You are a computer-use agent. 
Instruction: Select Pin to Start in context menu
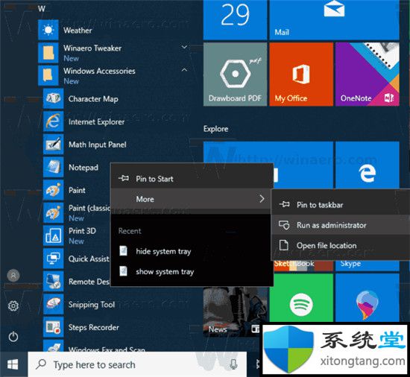tap(192, 179)
